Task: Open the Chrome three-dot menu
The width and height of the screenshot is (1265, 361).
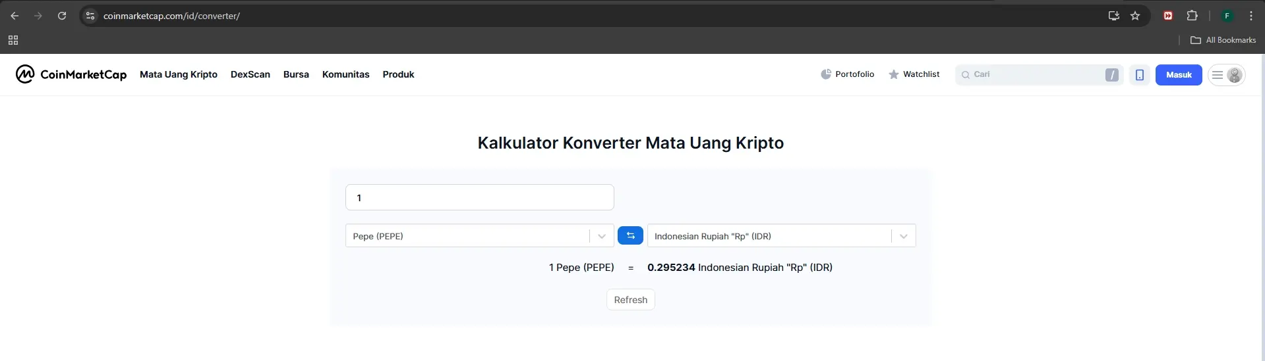Action: (x=1251, y=16)
